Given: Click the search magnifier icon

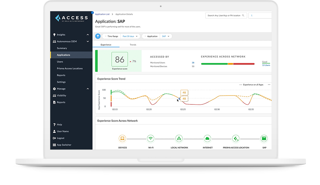Looking at the screenshot, I should (243, 16).
